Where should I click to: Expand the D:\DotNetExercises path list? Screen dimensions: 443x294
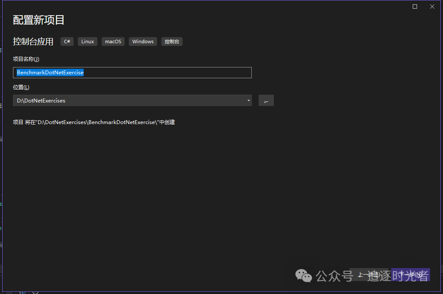tap(248, 100)
